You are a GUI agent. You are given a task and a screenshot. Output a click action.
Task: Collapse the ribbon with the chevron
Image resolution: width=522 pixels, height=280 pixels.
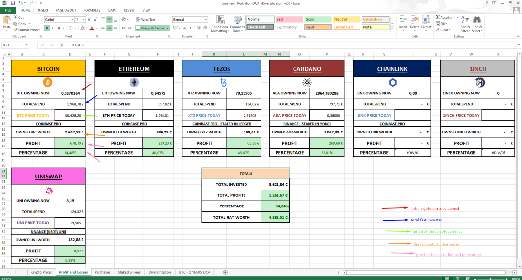point(518,36)
